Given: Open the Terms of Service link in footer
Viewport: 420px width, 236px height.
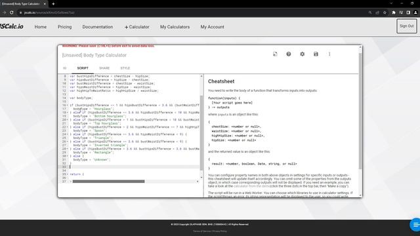Looking at the screenshot, I should tap(202, 231).
